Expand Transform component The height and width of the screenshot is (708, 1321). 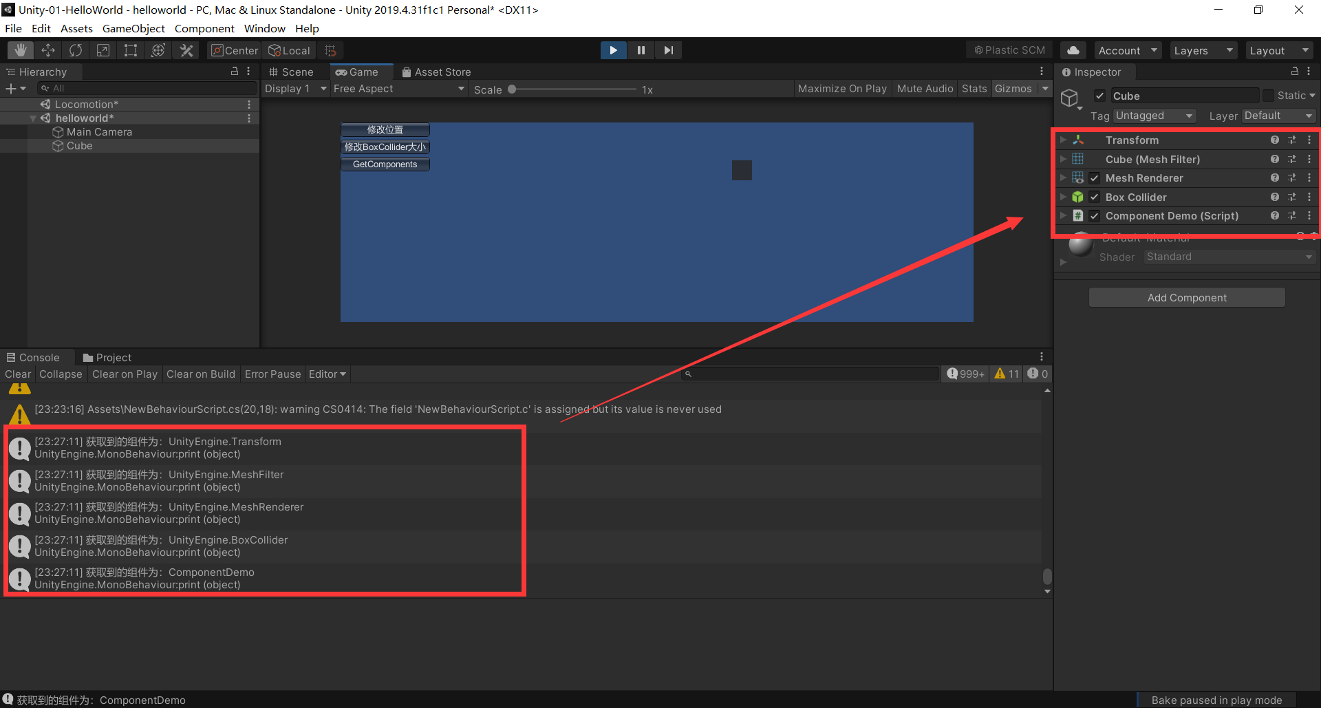(1063, 140)
